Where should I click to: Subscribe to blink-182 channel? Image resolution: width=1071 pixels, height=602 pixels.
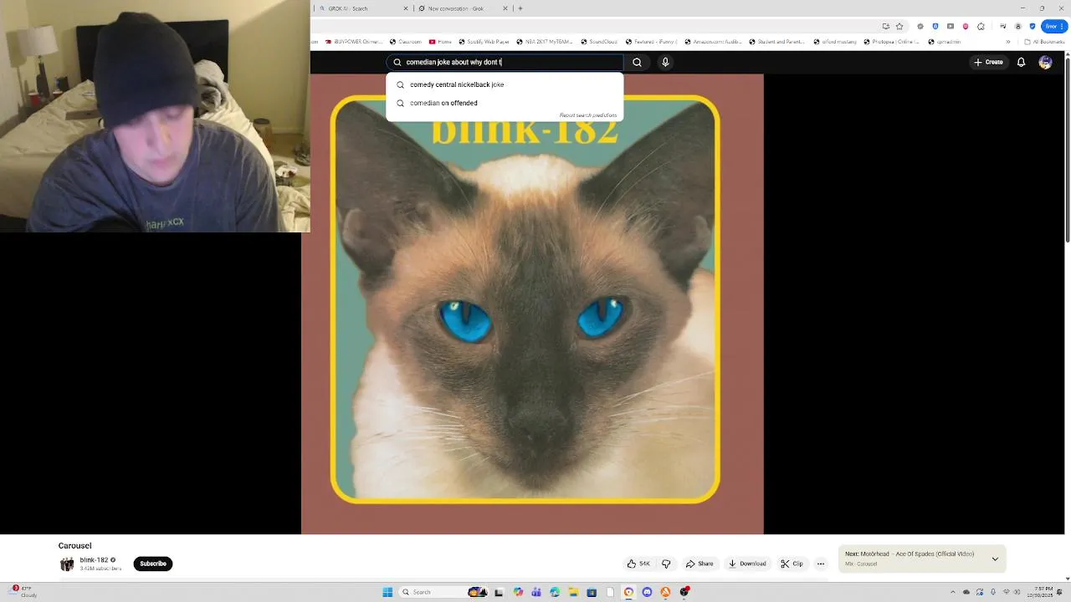coord(153,564)
